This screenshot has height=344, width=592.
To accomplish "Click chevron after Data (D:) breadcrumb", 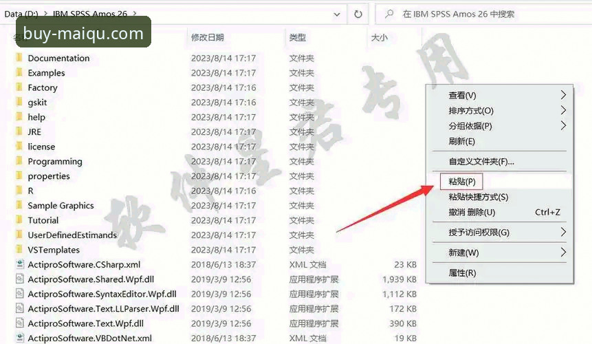I will [45, 14].
